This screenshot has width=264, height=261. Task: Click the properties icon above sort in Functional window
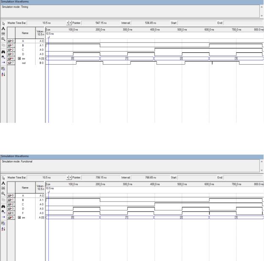3,223
